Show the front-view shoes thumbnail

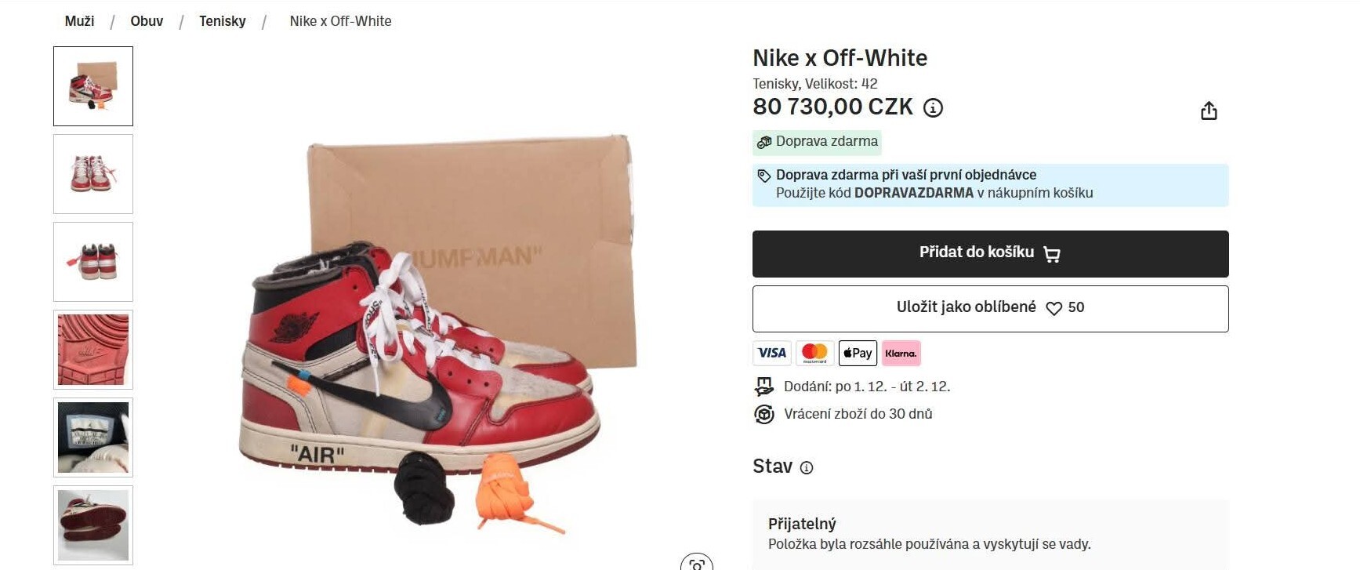tap(93, 174)
